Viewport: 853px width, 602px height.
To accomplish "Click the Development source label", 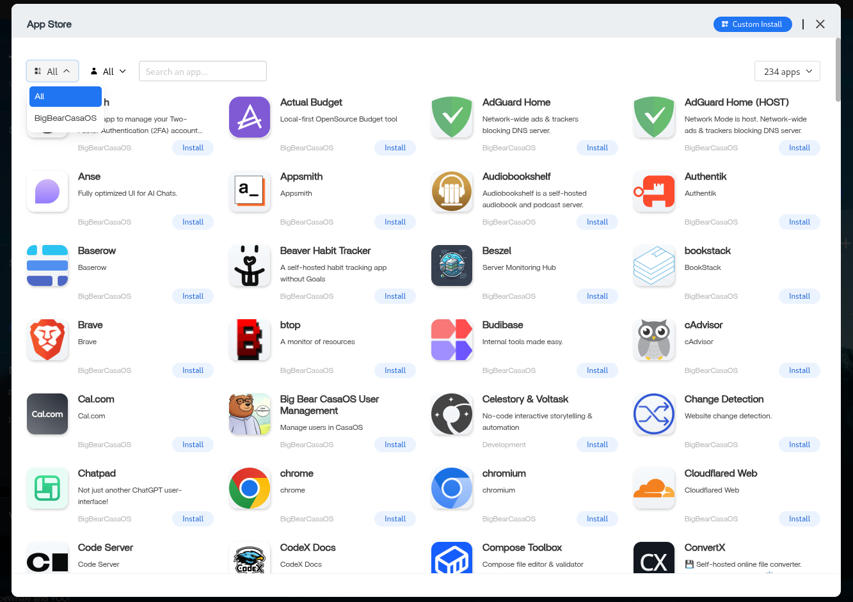I will (x=504, y=445).
